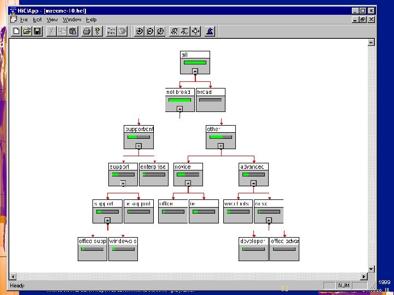Screen dimensions: 394x295
Task: Collapse the 'all' root node
Action: click(x=195, y=71)
